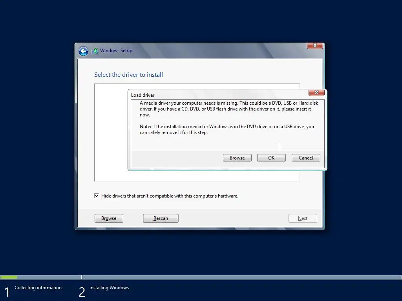
Task: Click the 'A media driver your computer needs' message
Action: tap(229, 109)
